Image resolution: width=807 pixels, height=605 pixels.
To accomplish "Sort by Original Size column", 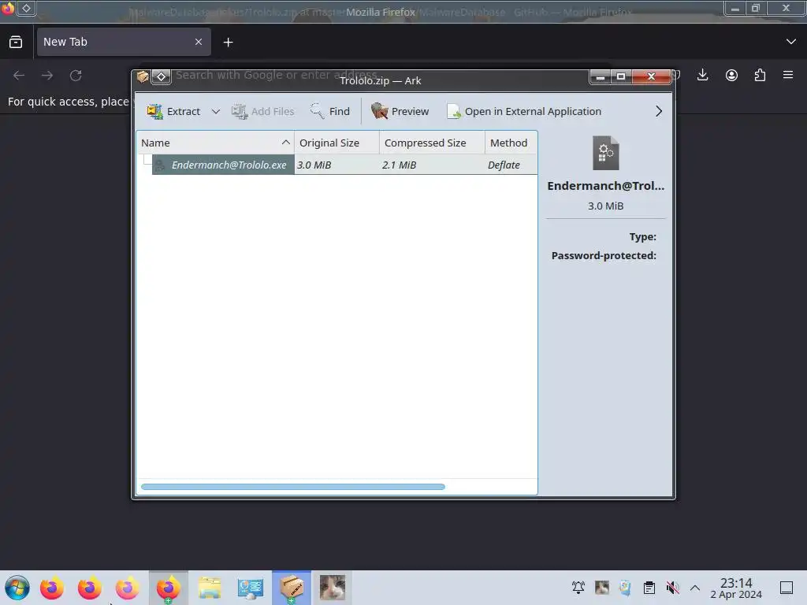I will click(x=337, y=143).
